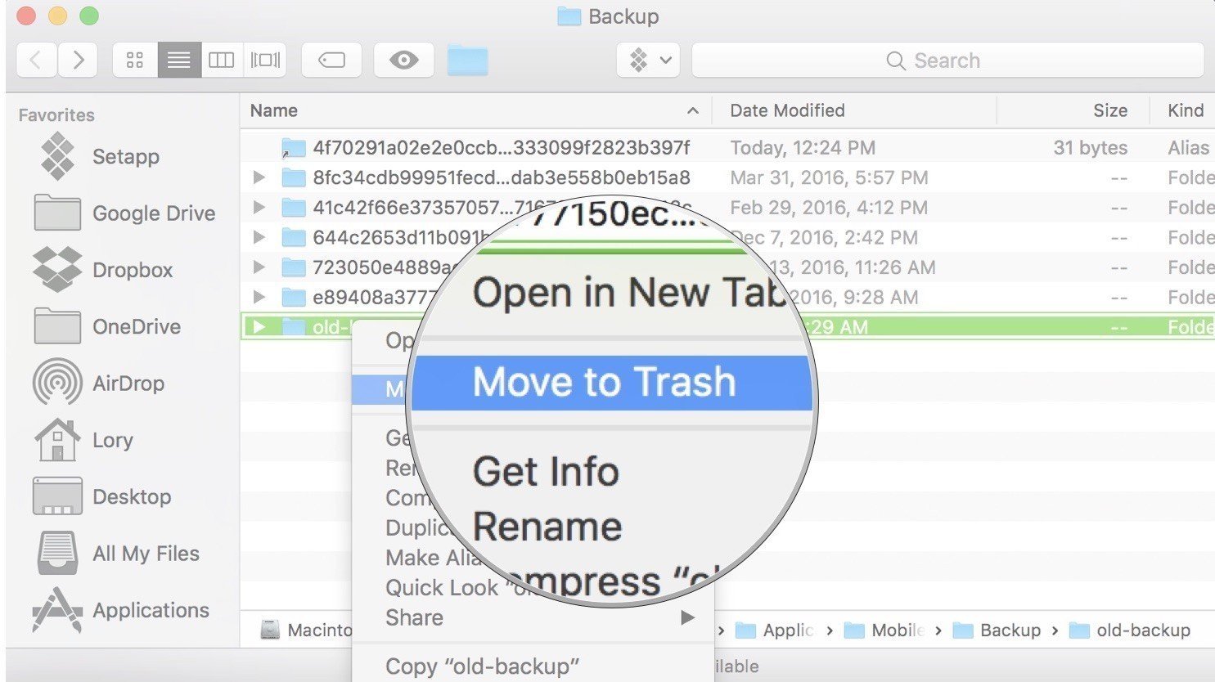Choose Open in New Tab from menu
1215x682 pixels.
(x=630, y=293)
